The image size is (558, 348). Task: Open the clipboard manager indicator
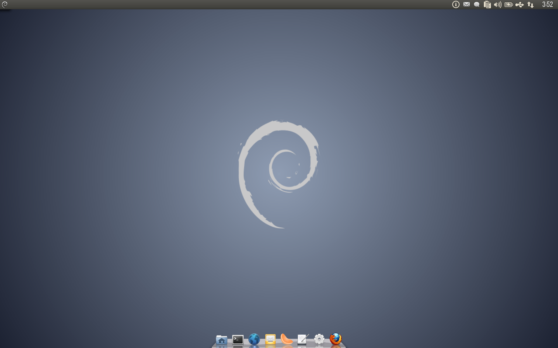point(487,5)
